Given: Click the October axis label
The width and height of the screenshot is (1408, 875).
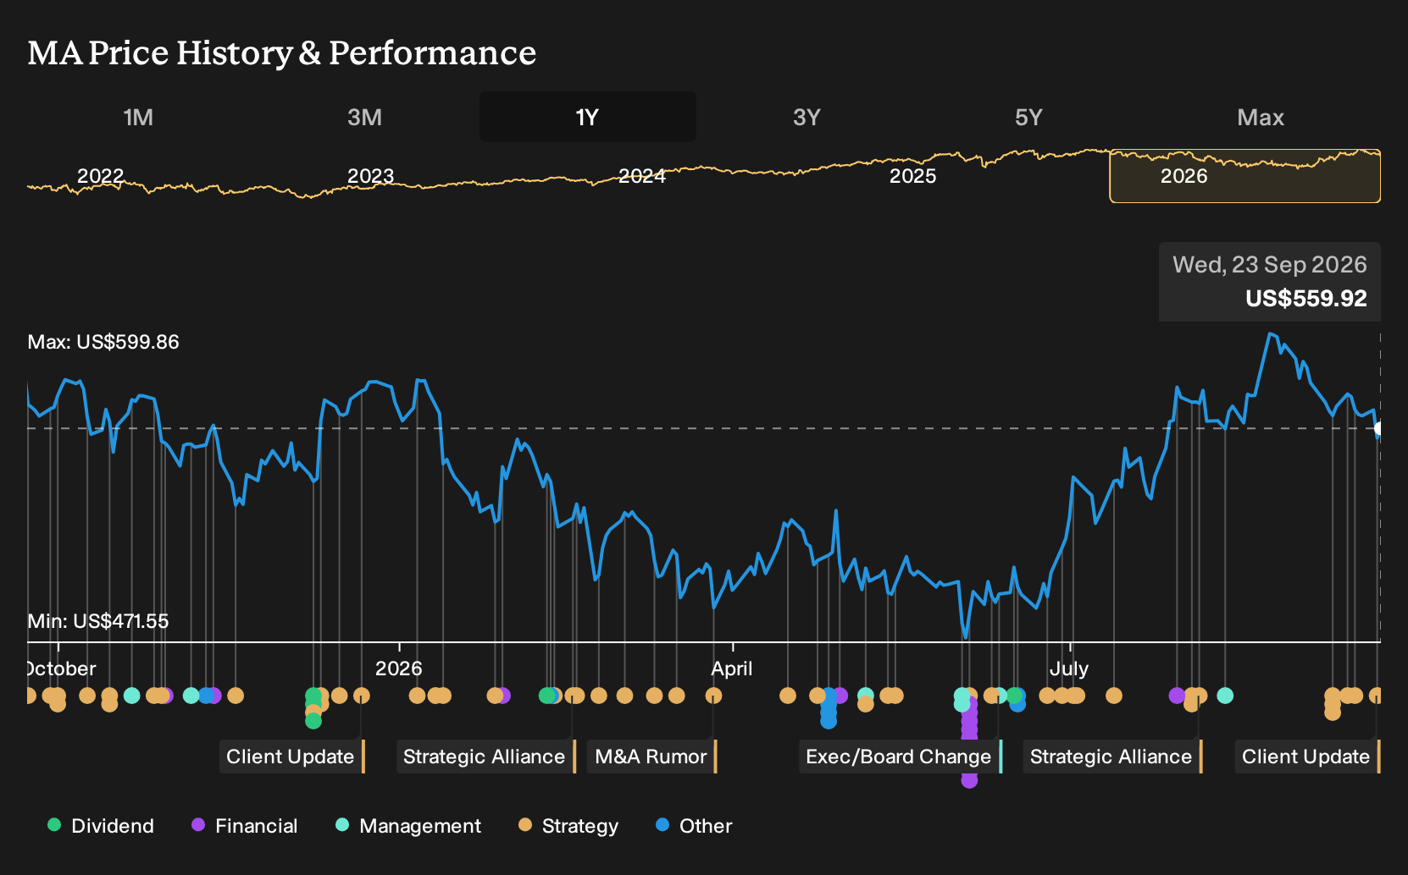Looking at the screenshot, I should (x=62, y=669).
